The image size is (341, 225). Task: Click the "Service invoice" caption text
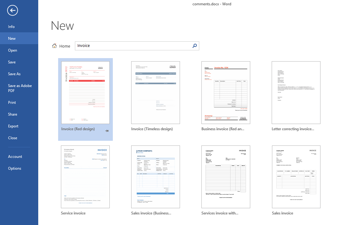coord(73,213)
